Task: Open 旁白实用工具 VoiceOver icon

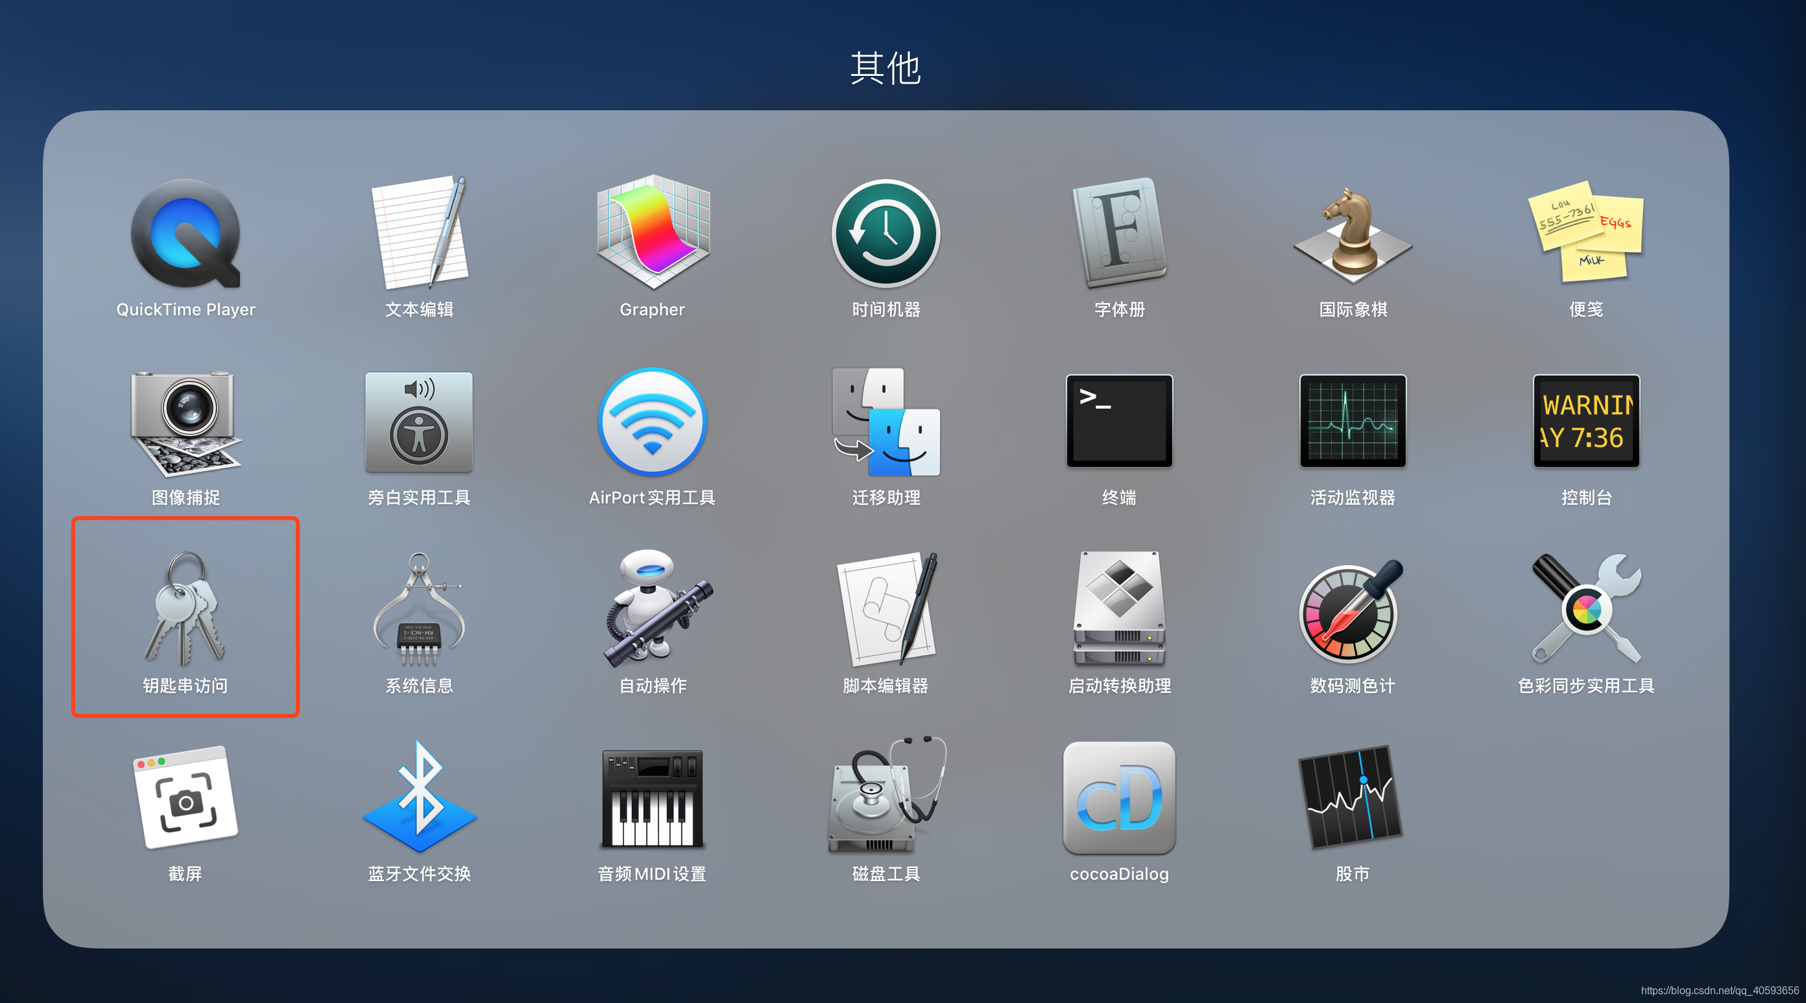Action: click(x=419, y=422)
